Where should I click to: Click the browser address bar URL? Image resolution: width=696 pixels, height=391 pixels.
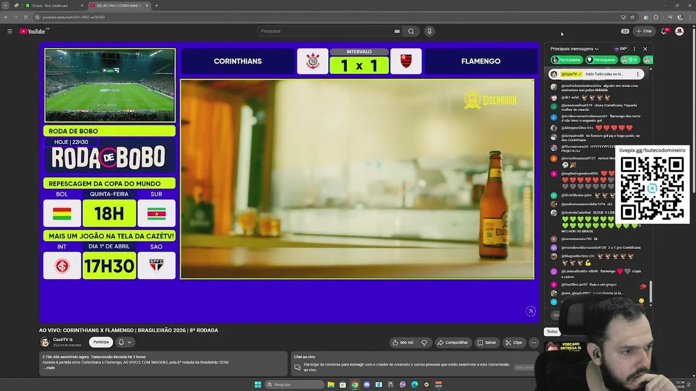point(73,17)
